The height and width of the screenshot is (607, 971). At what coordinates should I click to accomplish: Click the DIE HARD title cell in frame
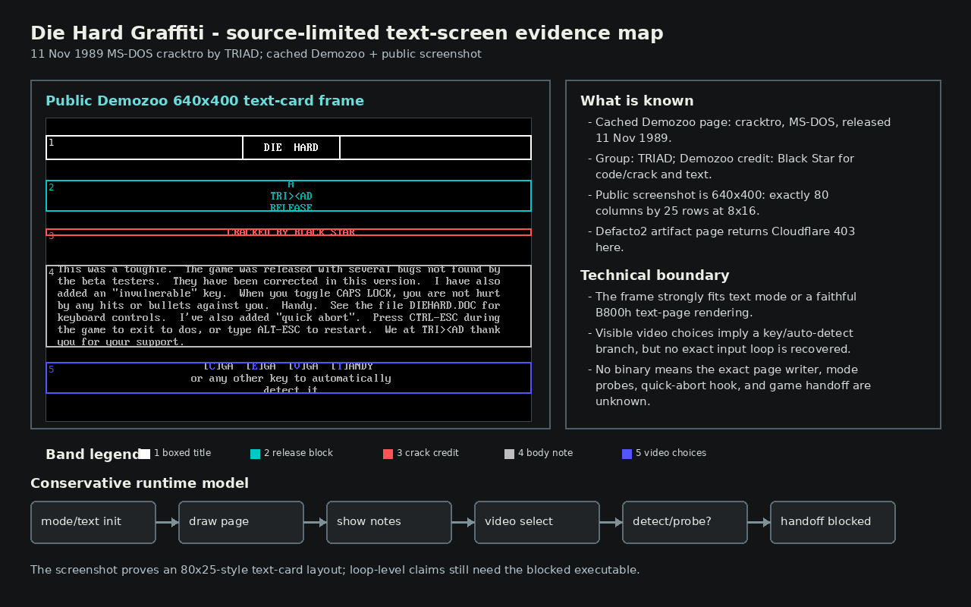291,147
